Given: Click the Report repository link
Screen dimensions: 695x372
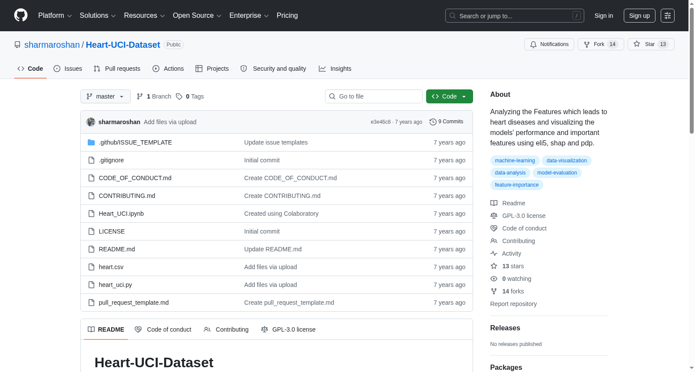Looking at the screenshot, I should click(x=513, y=304).
